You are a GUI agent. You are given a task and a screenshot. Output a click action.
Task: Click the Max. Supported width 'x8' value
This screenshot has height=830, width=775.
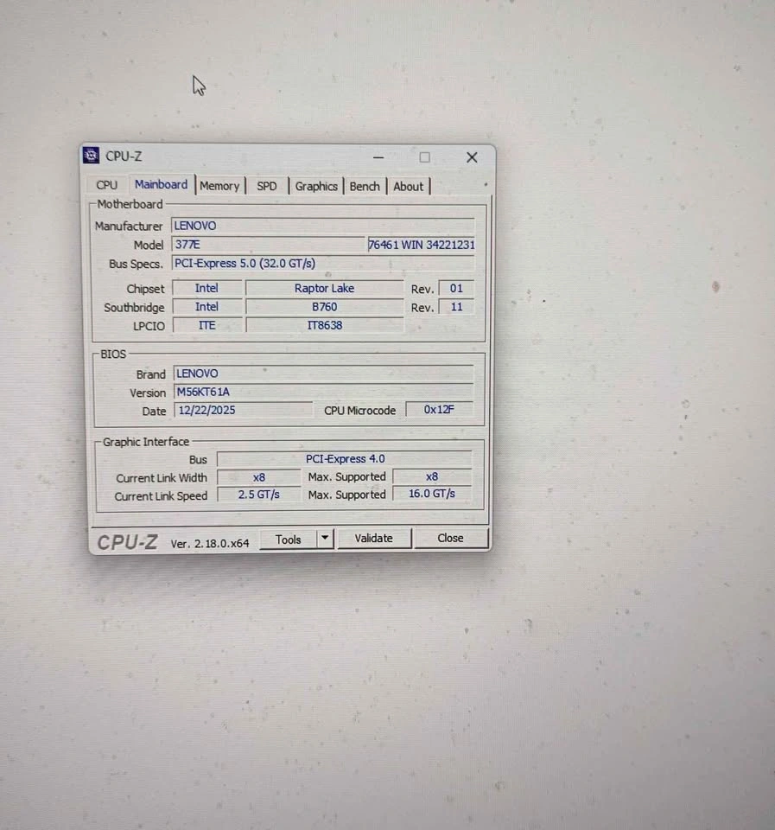click(432, 476)
